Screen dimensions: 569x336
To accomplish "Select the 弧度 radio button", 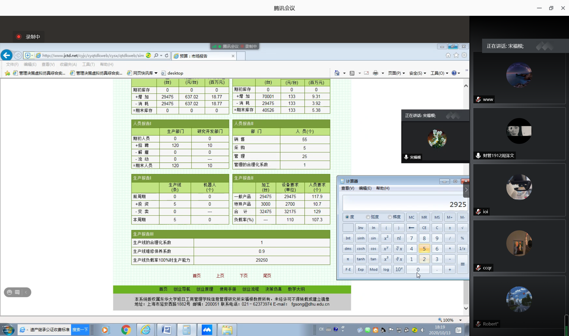I will [368, 217].
